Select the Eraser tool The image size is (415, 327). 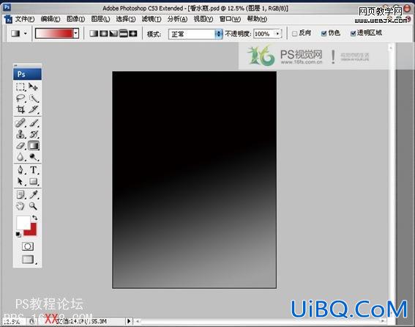pyautogui.click(x=20, y=146)
